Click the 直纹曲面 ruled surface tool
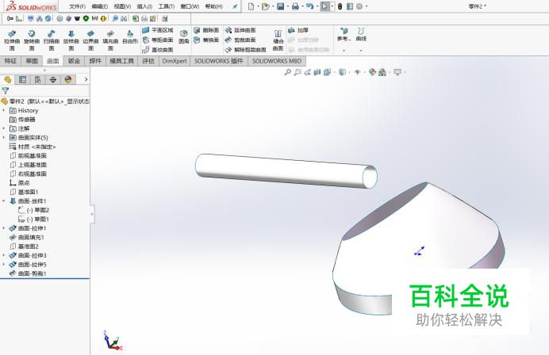Image resolution: width=549 pixels, height=355 pixels. tap(158, 50)
